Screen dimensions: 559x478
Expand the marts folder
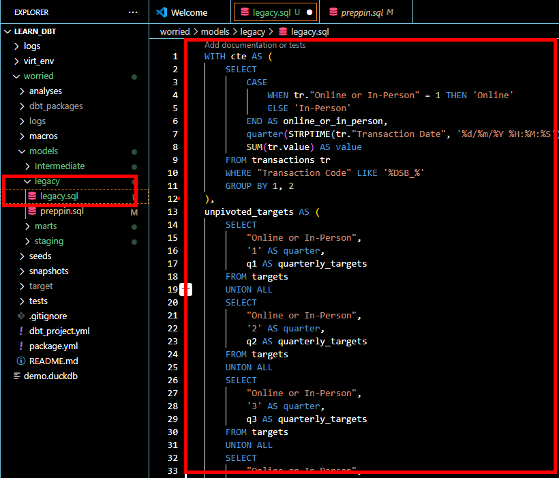click(27, 226)
